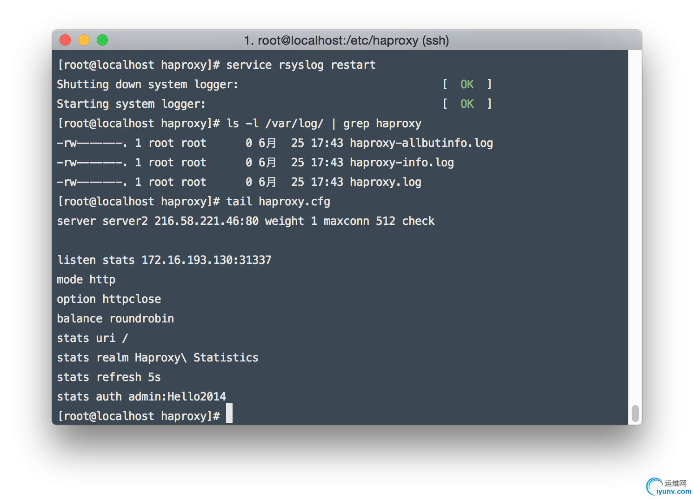Click the first green OK status
The width and height of the screenshot is (694, 499).
tap(467, 84)
